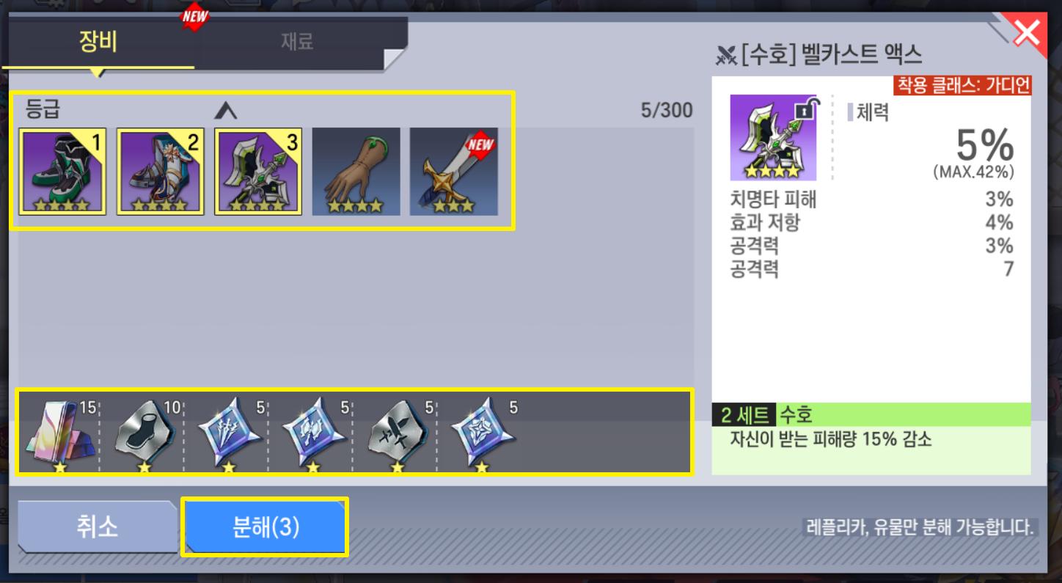Toggle the lock on Belkast axe preview
Screen dimensions: 1062x583
point(806,109)
